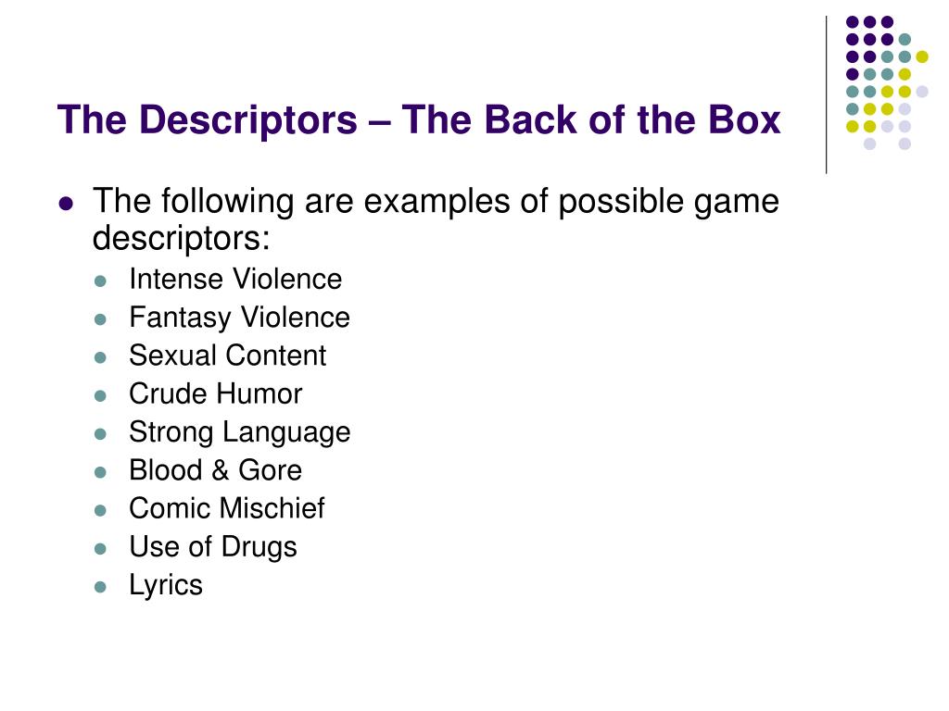
Task: Click the main purple bullet before 'The following'
Action: coord(66,203)
